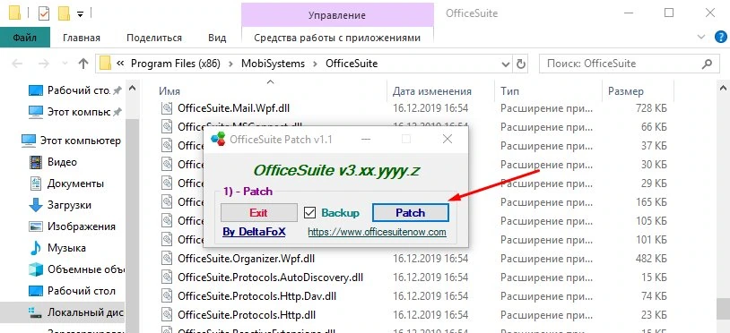
Task: Click the MobiSystems breadcrumb
Action: coord(273,64)
